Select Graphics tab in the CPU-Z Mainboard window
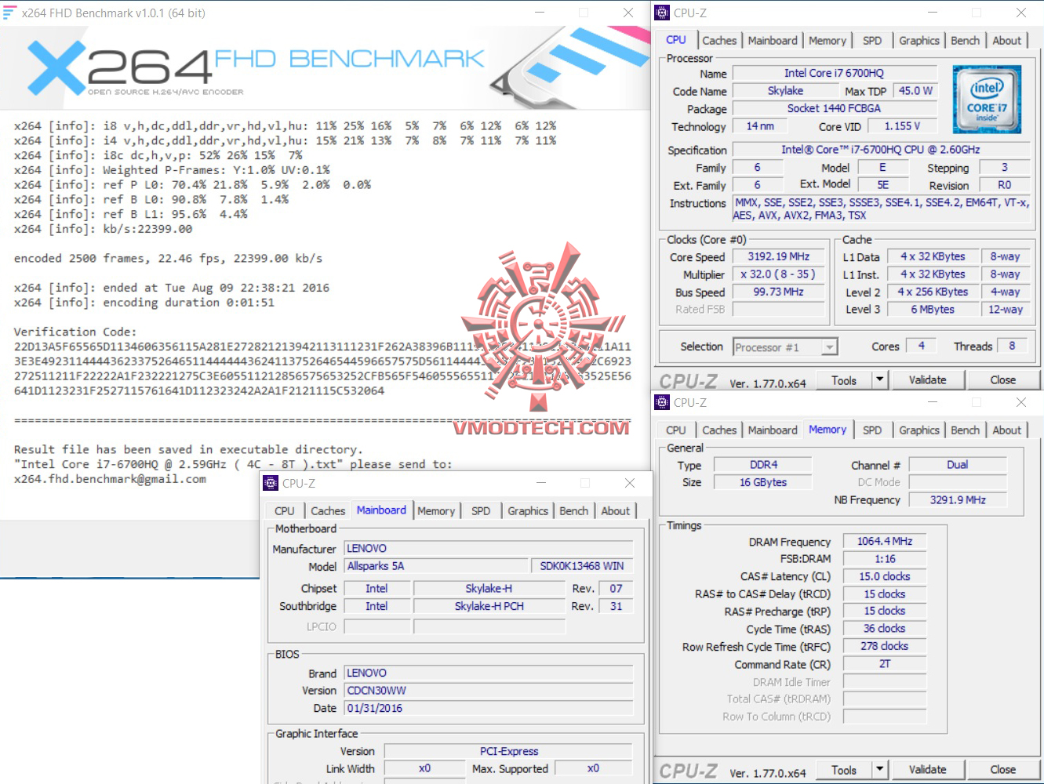This screenshot has height=784, width=1044. click(x=528, y=511)
